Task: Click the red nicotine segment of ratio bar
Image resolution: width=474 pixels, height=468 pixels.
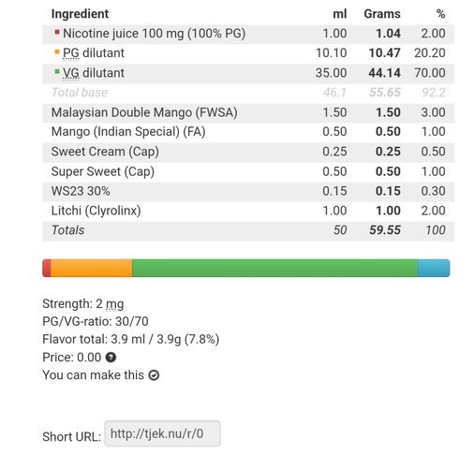Action: click(47, 268)
